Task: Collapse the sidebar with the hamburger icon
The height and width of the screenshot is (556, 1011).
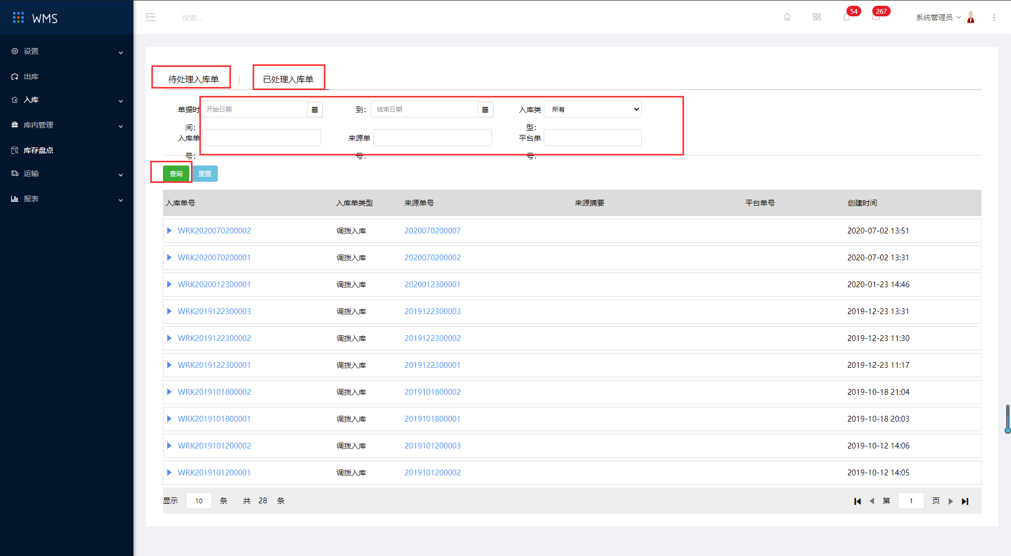Action: pyautogui.click(x=150, y=17)
